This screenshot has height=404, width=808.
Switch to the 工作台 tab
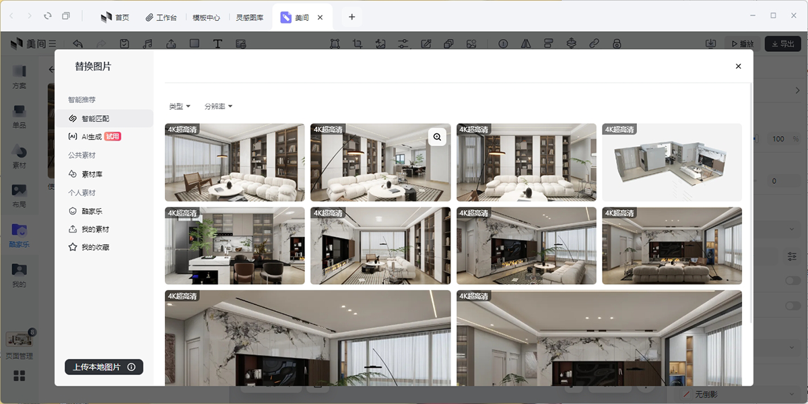coord(162,17)
